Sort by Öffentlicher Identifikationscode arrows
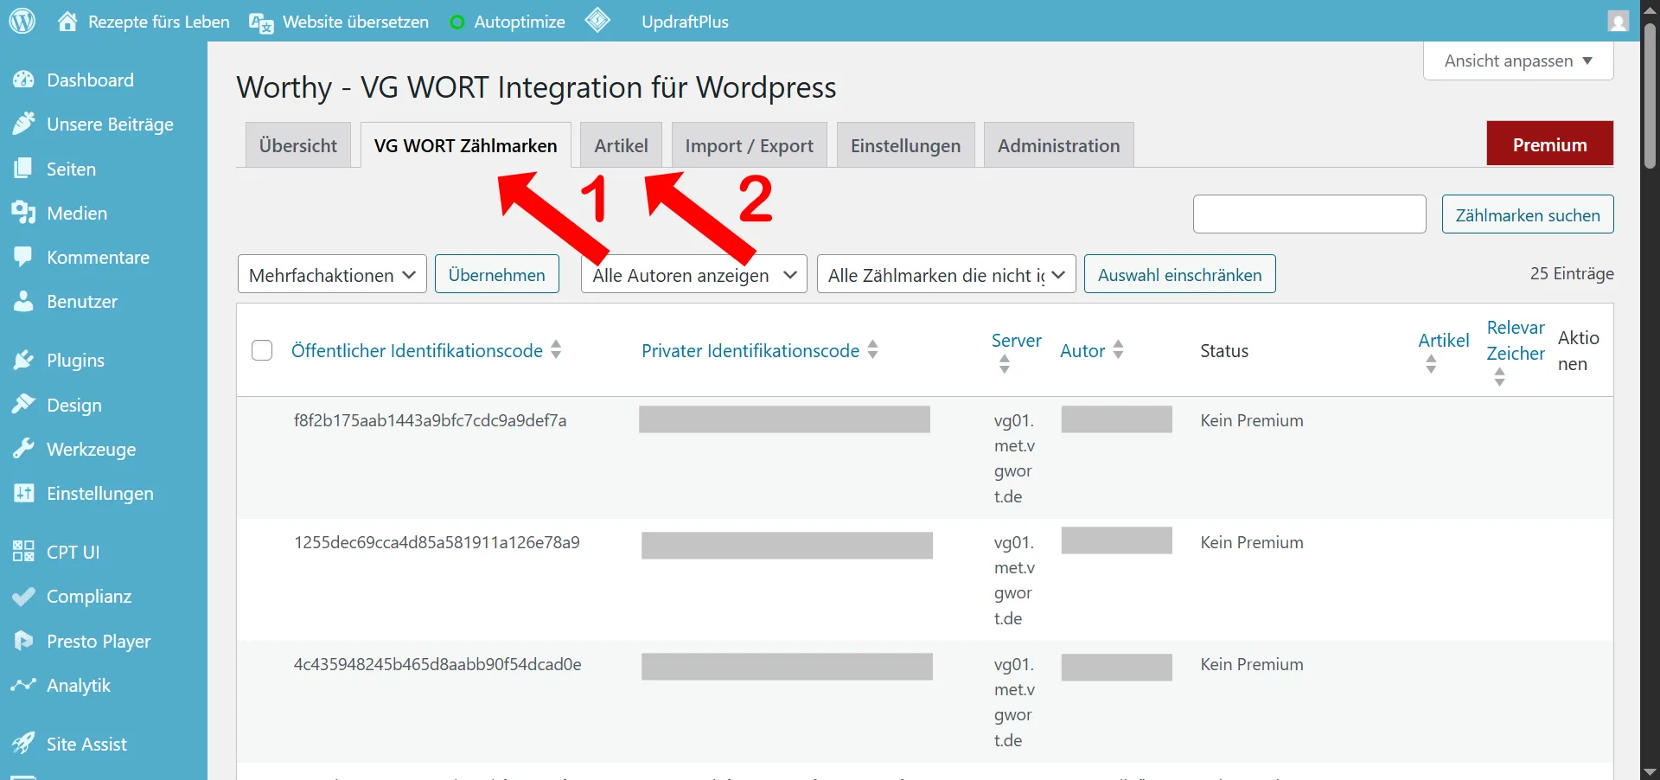This screenshot has height=780, width=1660. 556,349
